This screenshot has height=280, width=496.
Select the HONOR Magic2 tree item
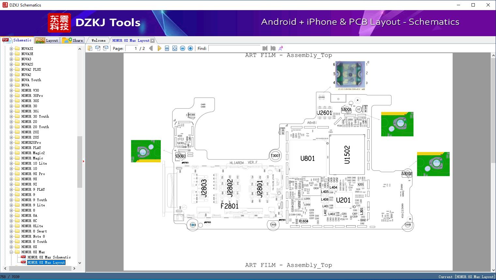pyautogui.click(x=33, y=153)
